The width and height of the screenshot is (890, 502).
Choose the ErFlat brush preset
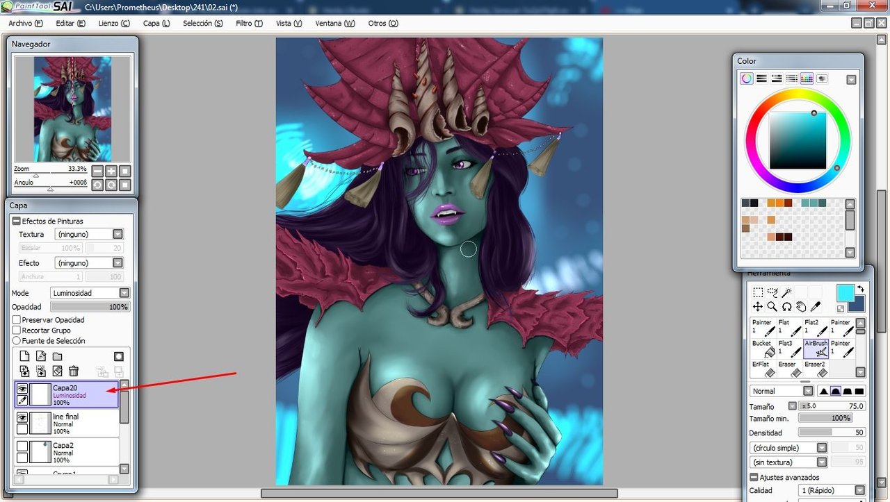point(763,369)
